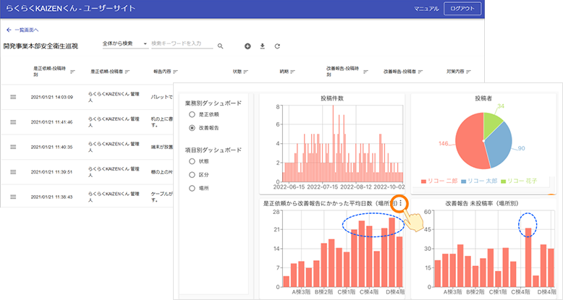Select the 是正依頼 radio button
Image resolution: width=563 pixels, height=300 pixels.
click(x=192, y=115)
